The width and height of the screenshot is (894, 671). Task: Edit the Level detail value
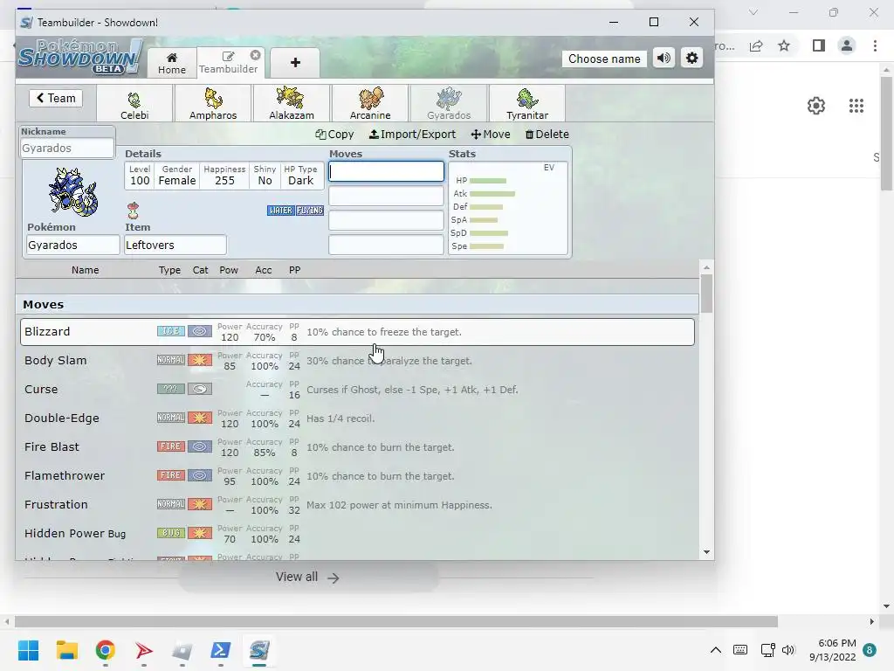pyautogui.click(x=140, y=176)
